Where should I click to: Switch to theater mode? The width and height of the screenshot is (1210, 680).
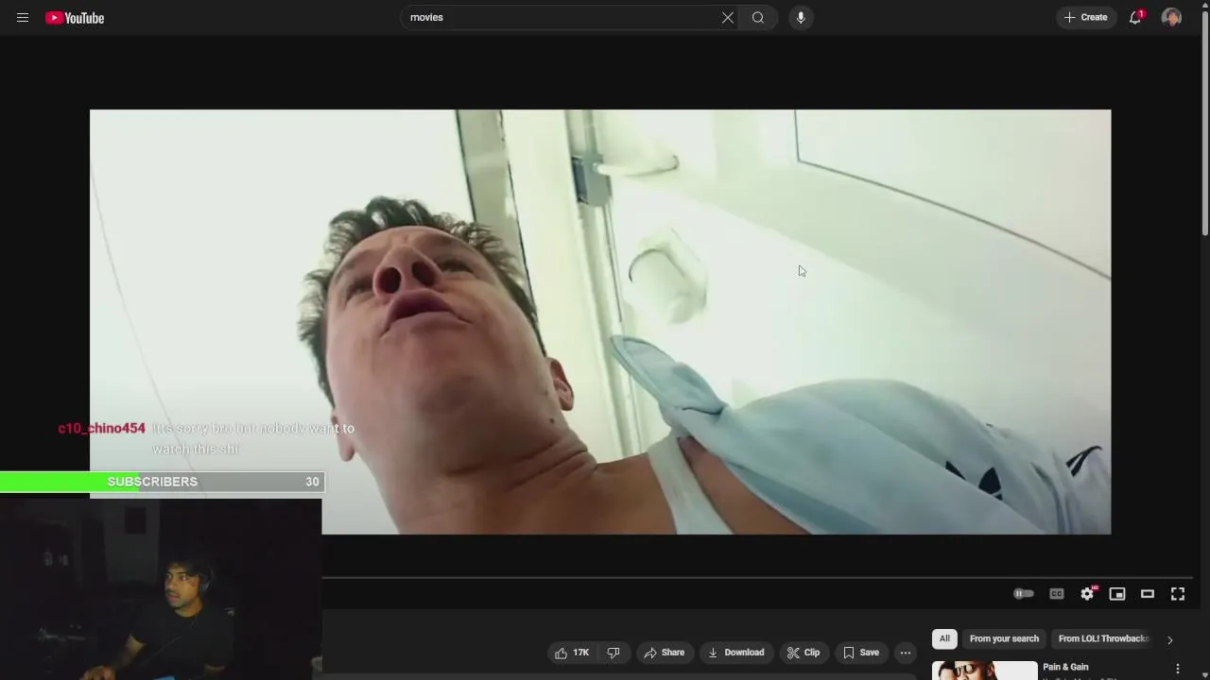1148,594
